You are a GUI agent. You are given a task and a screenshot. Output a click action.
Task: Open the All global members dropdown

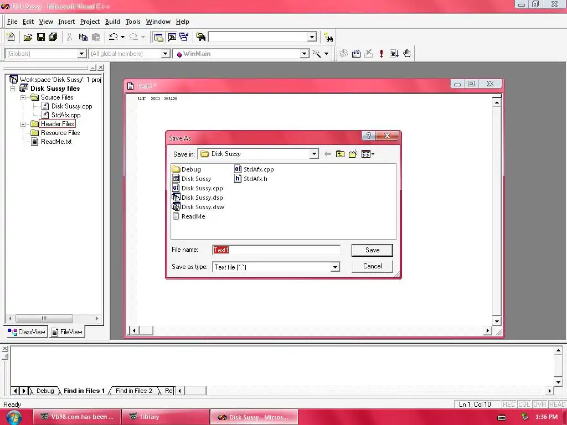click(x=165, y=54)
